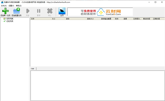
Task: Switch to the Logs tab
Action: tap(32, 69)
